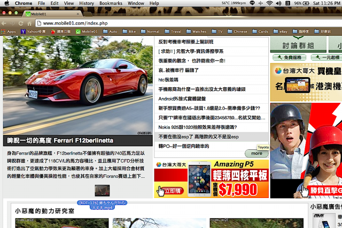Open the topic 哀..被機車行騙錢了
The width and height of the screenshot is (342, 228).
(x=178, y=70)
